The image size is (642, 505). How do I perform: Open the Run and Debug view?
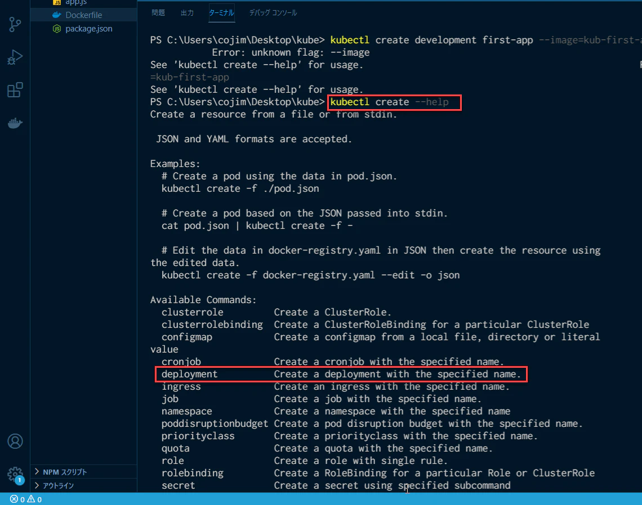click(15, 57)
